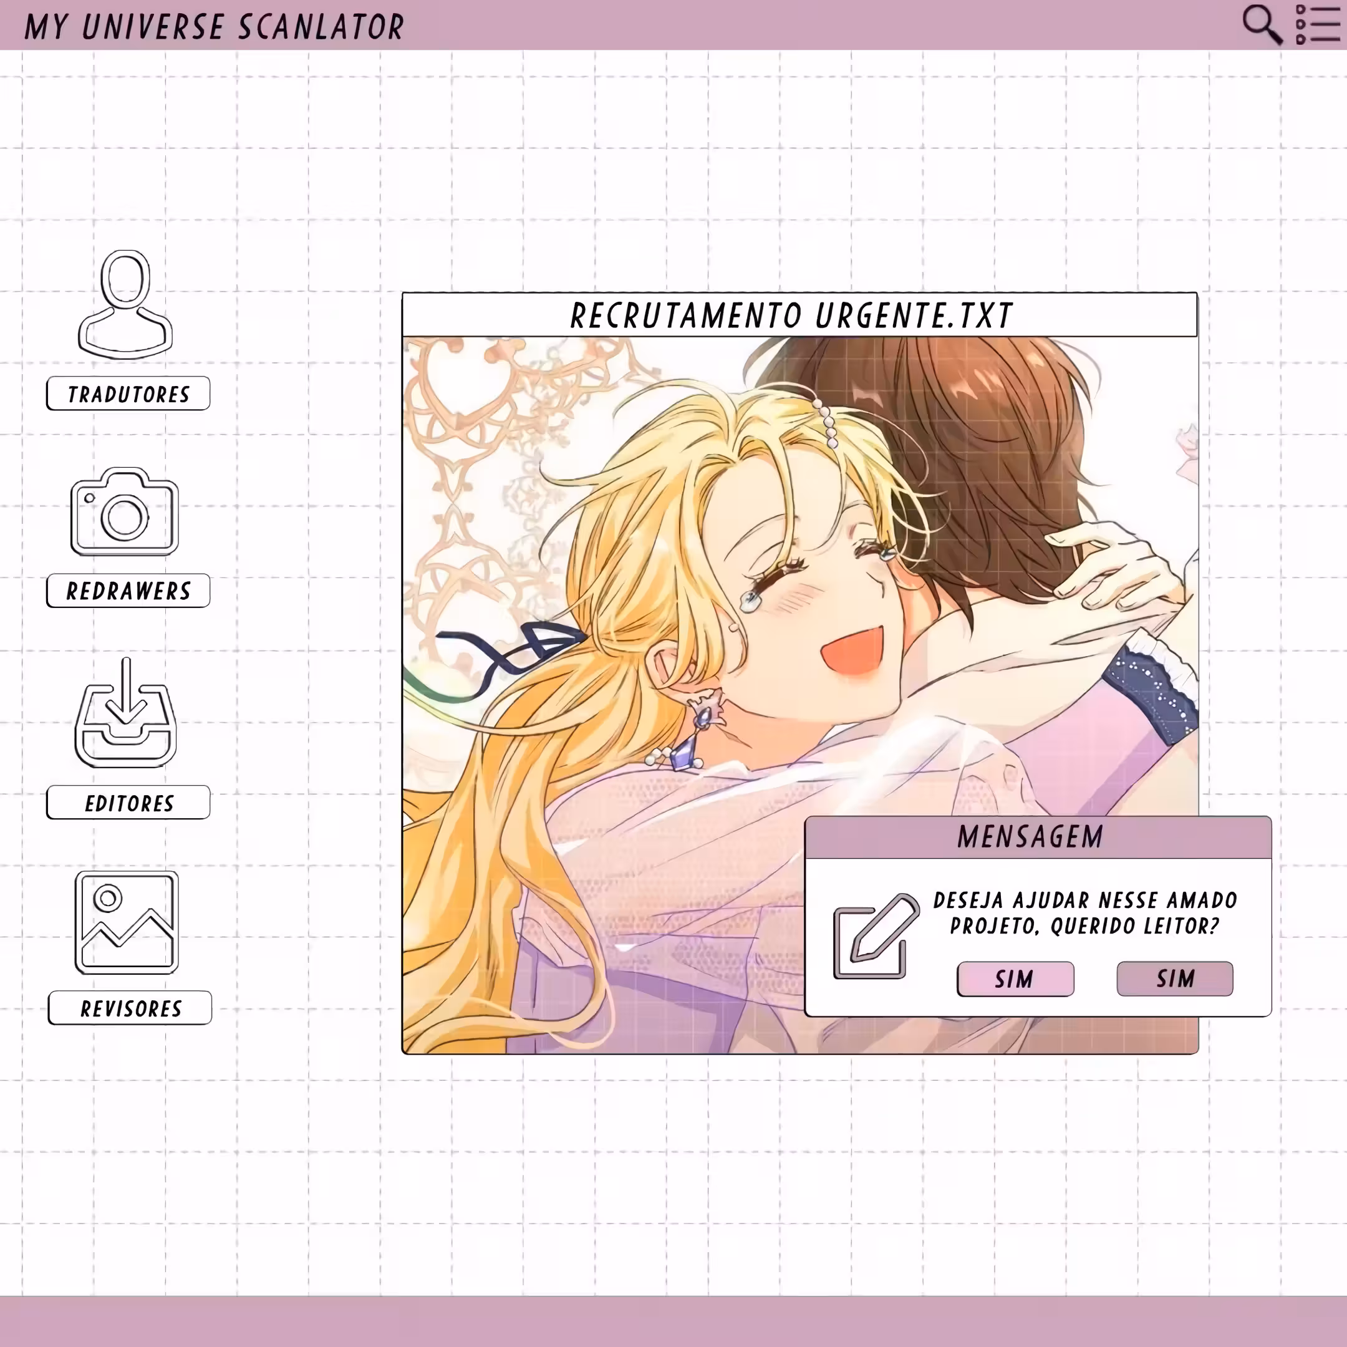Select the Tradutores button

(128, 394)
